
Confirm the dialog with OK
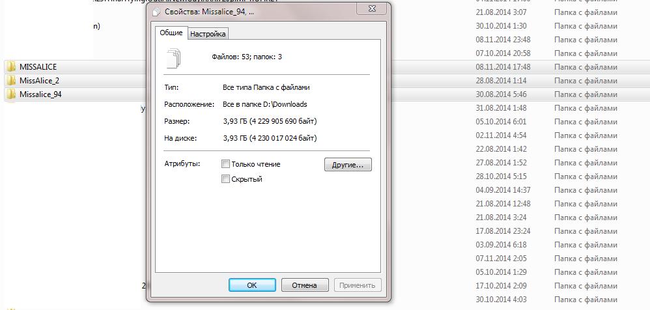[252, 285]
